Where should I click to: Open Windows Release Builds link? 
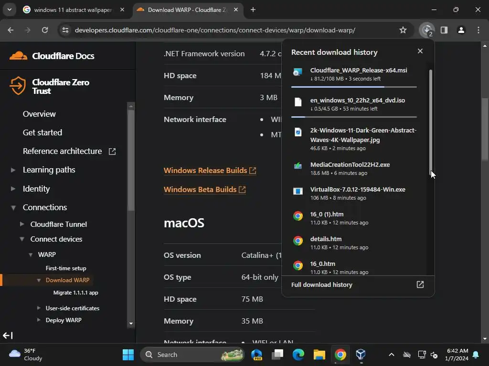[210, 171]
